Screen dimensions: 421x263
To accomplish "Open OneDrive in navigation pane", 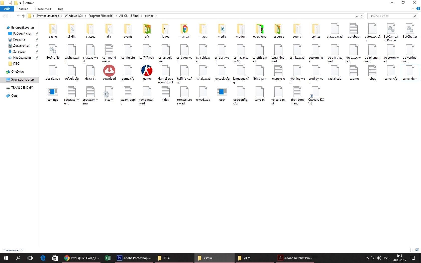I will coord(15,72).
